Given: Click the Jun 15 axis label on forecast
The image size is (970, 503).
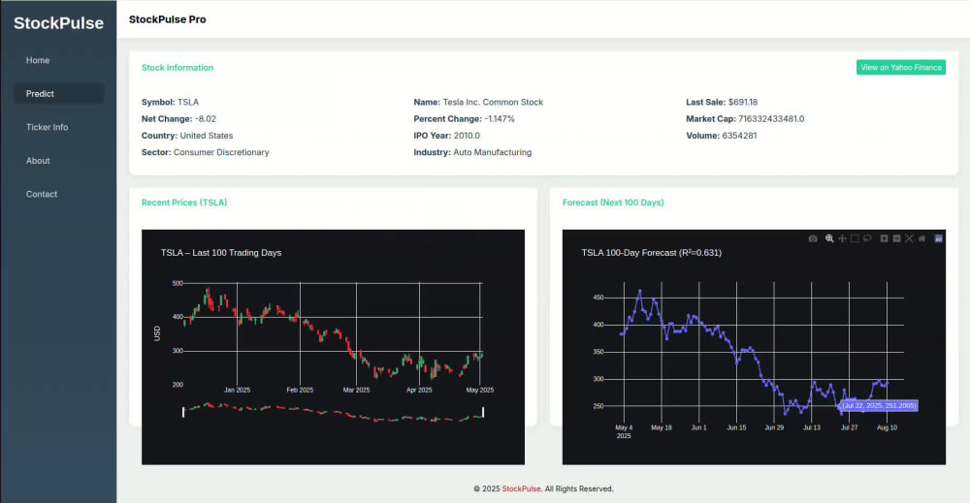Looking at the screenshot, I should click(x=736, y=427).
